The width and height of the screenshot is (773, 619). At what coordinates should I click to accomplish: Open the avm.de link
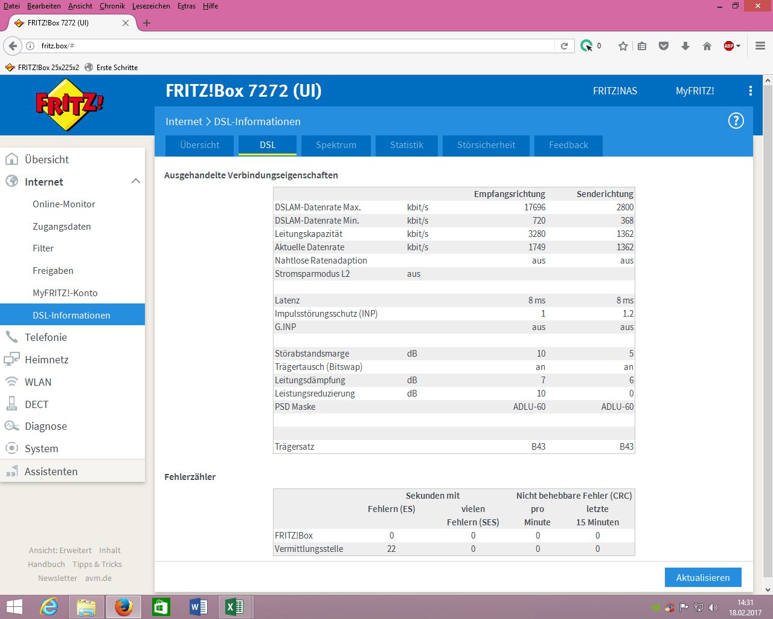point(98,578)
